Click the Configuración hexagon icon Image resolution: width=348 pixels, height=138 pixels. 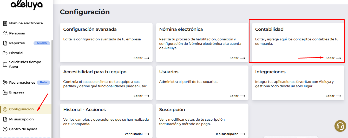pyautogui.click(x=5, y=109)
